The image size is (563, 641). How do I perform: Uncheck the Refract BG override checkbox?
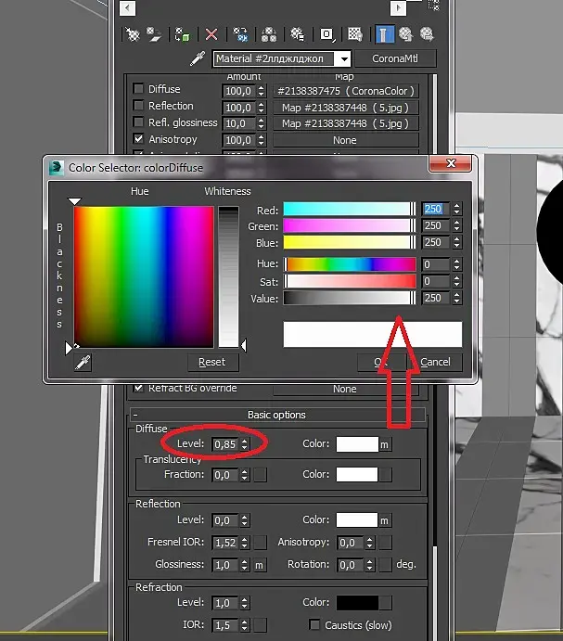click(x=138, y=388)
